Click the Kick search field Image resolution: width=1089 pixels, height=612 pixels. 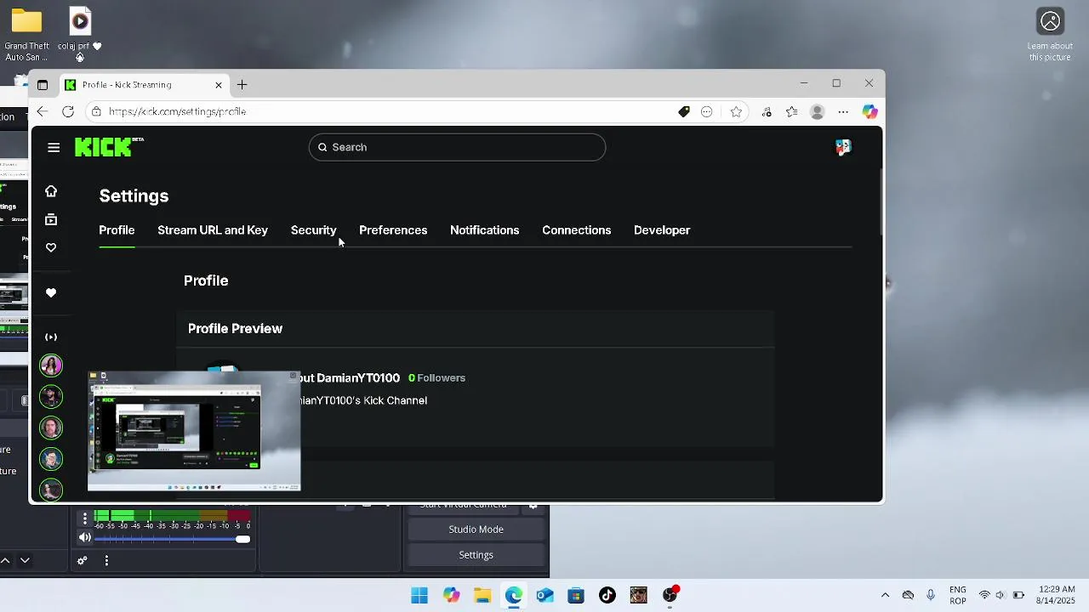[x=457, y=147]
